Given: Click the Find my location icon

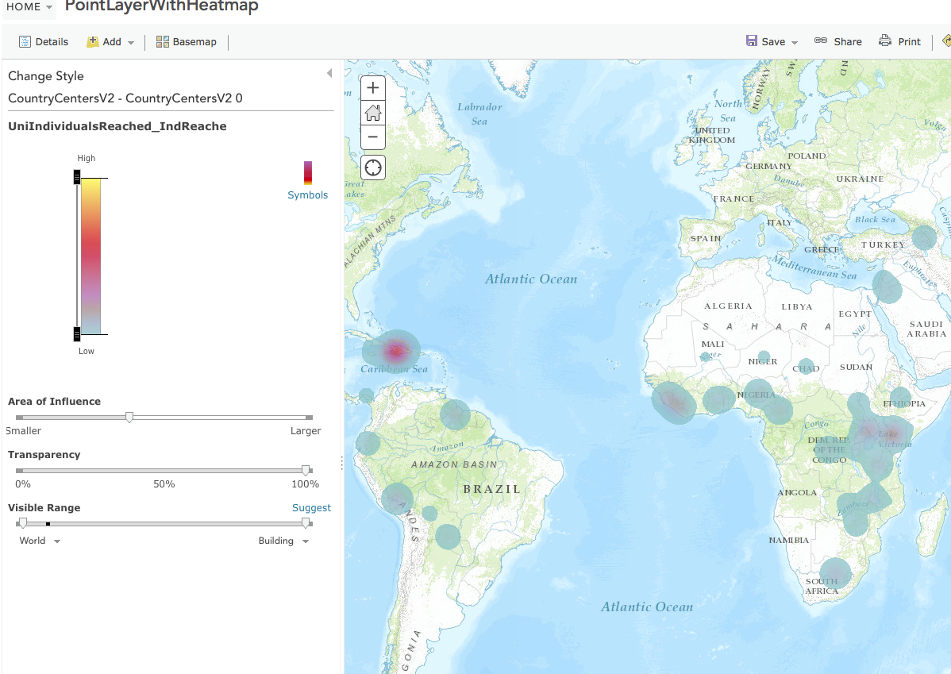Looking at the screenshot, I should (x=372, y=167).
